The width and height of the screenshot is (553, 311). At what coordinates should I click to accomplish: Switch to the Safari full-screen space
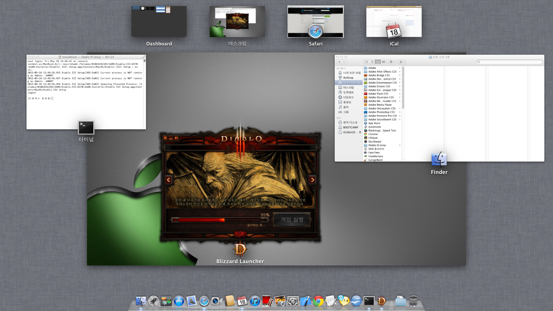click(316, 22)
